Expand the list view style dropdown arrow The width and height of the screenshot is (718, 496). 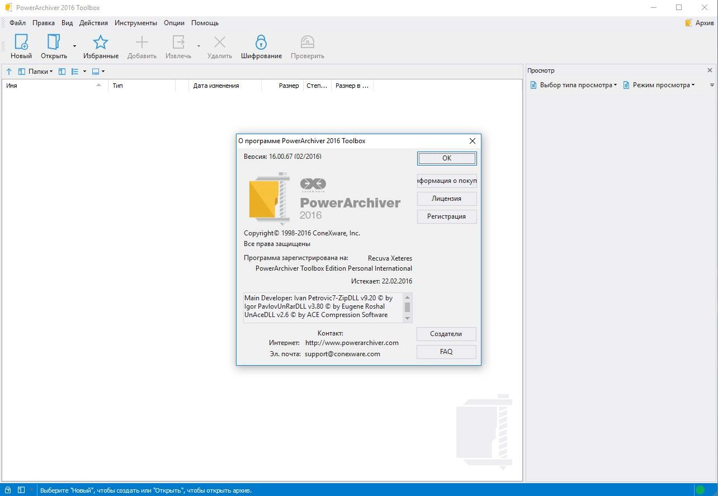pyautogui.click(x=84, y=72)
